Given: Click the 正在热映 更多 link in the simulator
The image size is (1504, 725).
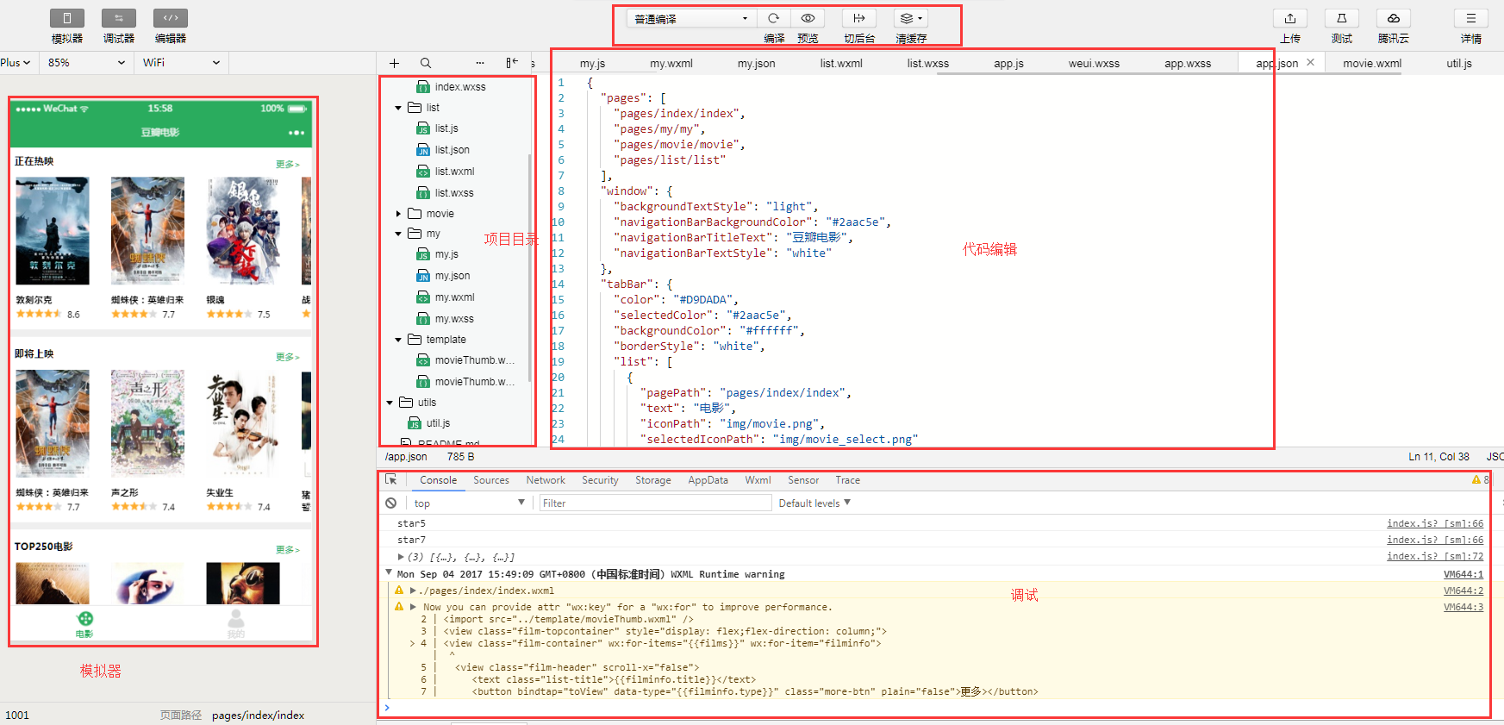Looking at the screenshot, I should point(287,164).
